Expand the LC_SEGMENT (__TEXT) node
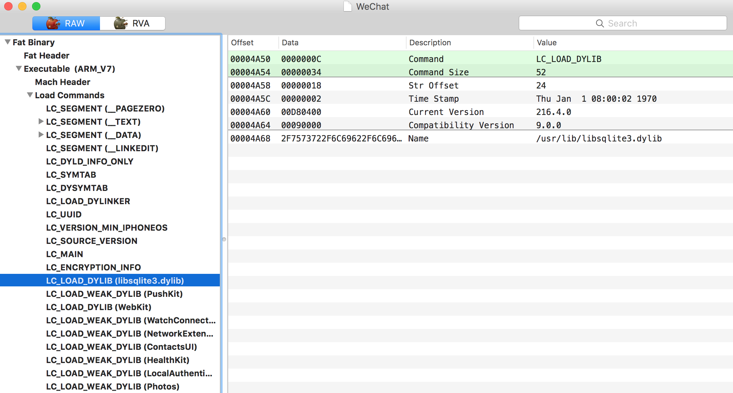 pyautogui.click(x=41, y=122)
